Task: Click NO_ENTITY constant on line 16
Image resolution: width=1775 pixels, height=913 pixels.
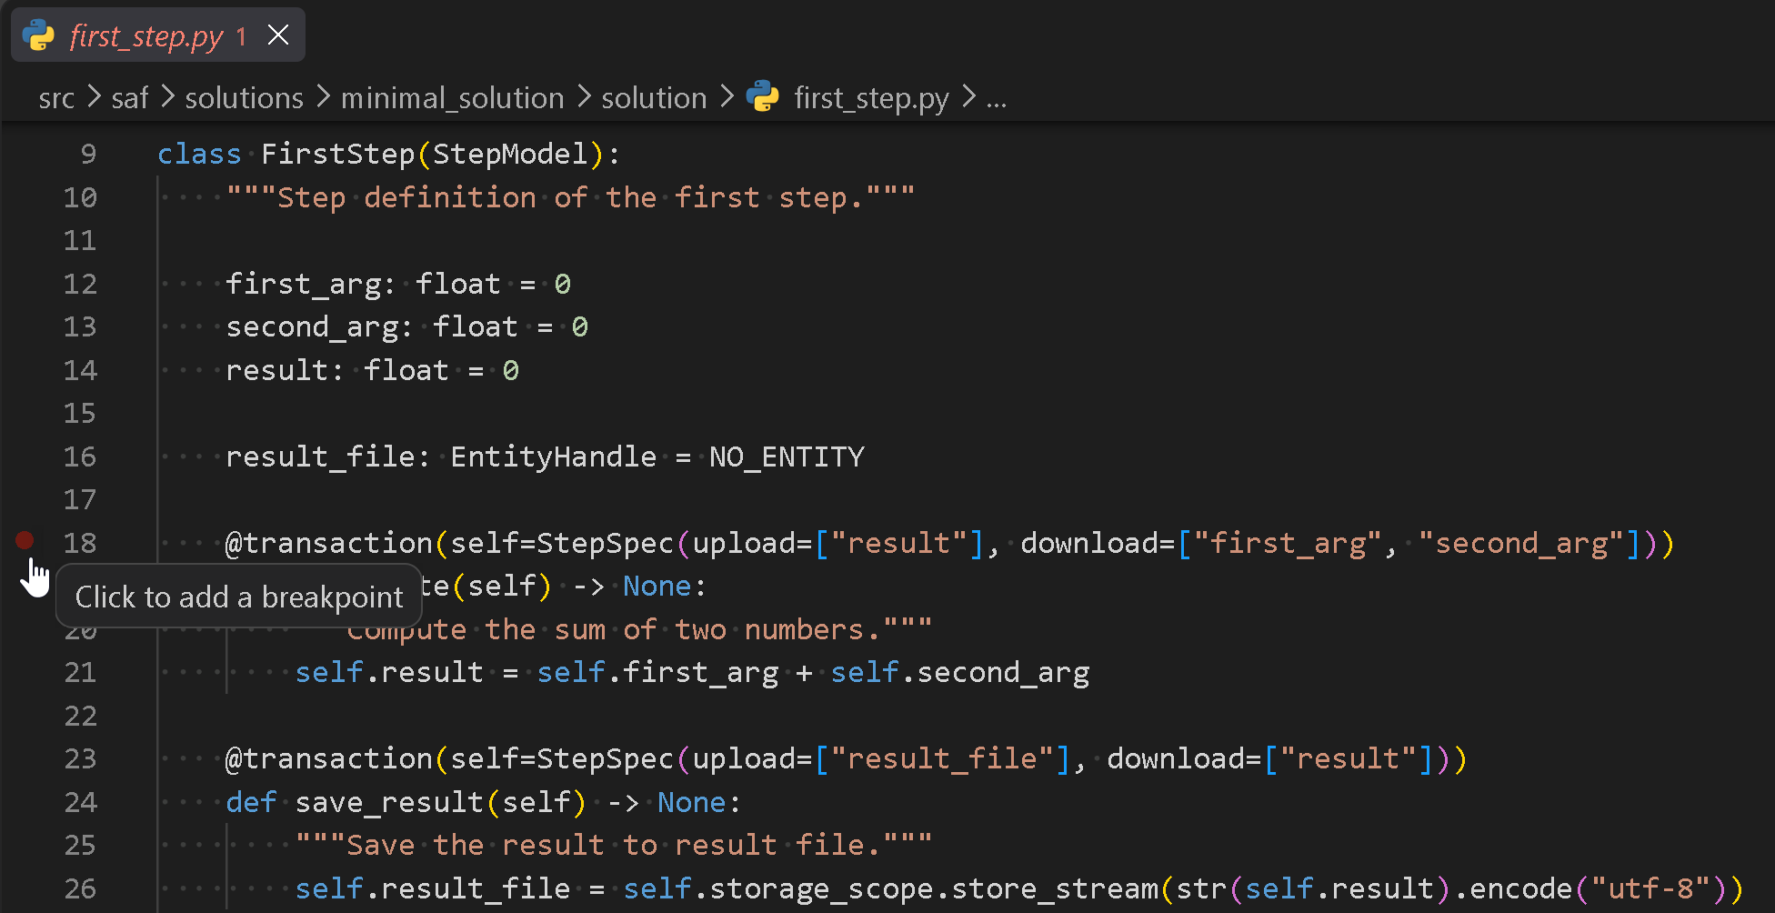Action: (787, 456)
